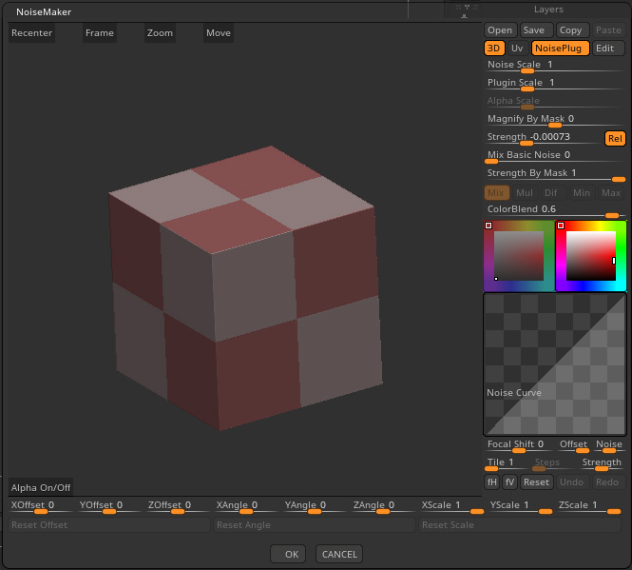
Task: Click the Frame view button
Action: pos(99,33)
